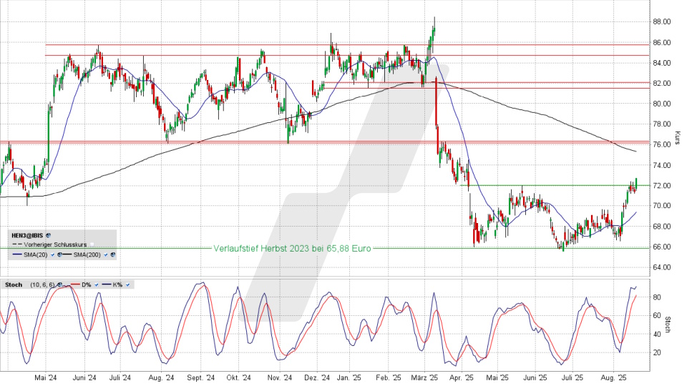The height and width of the screenshot is (386, 687).
Task: Click the Jan. '25 date label
Action: coord(349,377)
